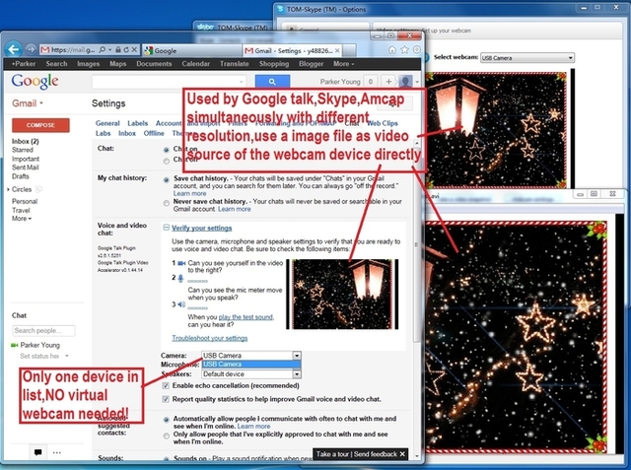Click the plus share button beside notifications

[388, 82]
